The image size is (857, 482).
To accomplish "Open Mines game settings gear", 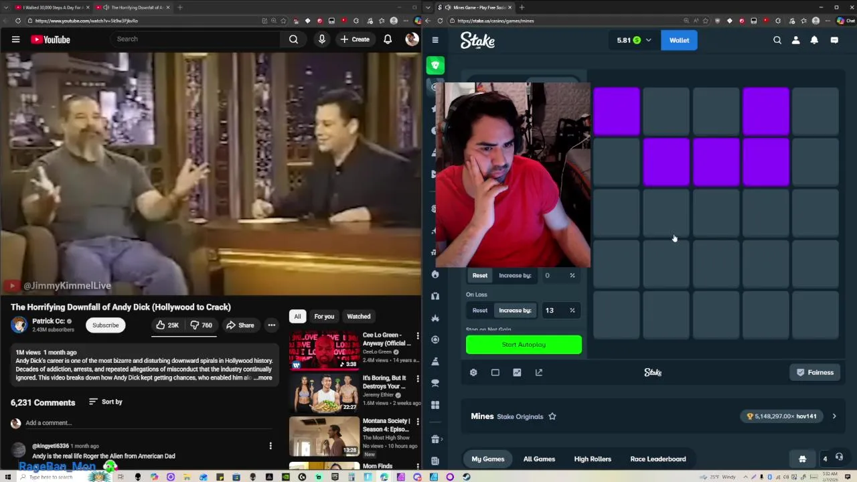I will pos(473,372).
